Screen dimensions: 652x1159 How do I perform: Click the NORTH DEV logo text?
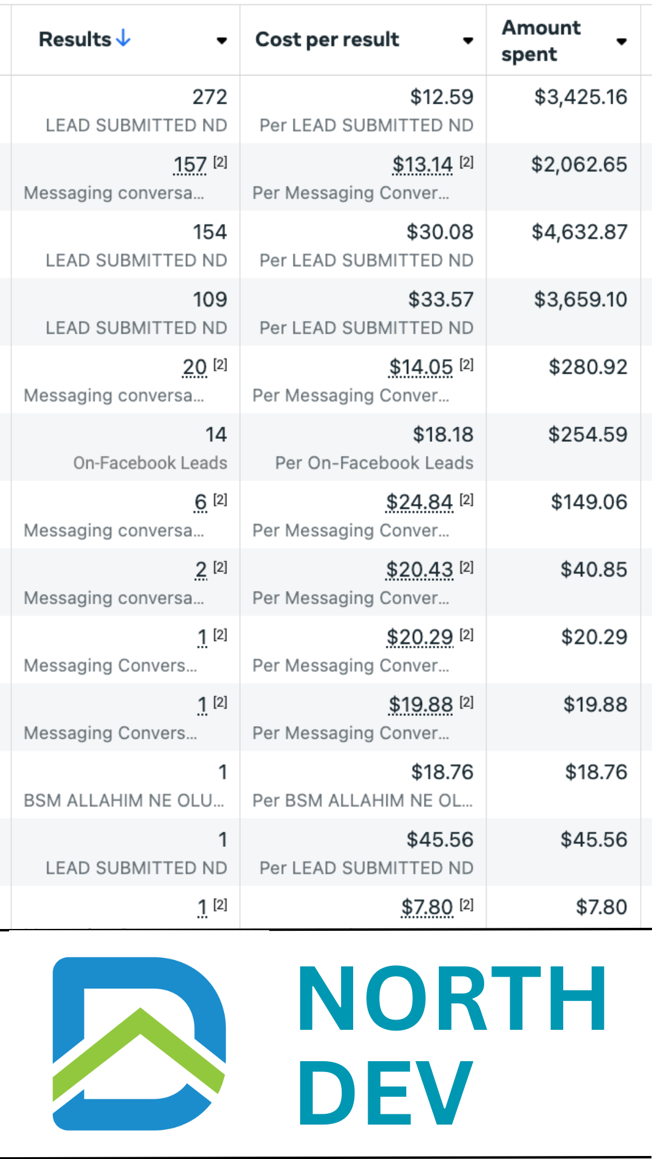pyautogui.click(x=452, y=1044)
